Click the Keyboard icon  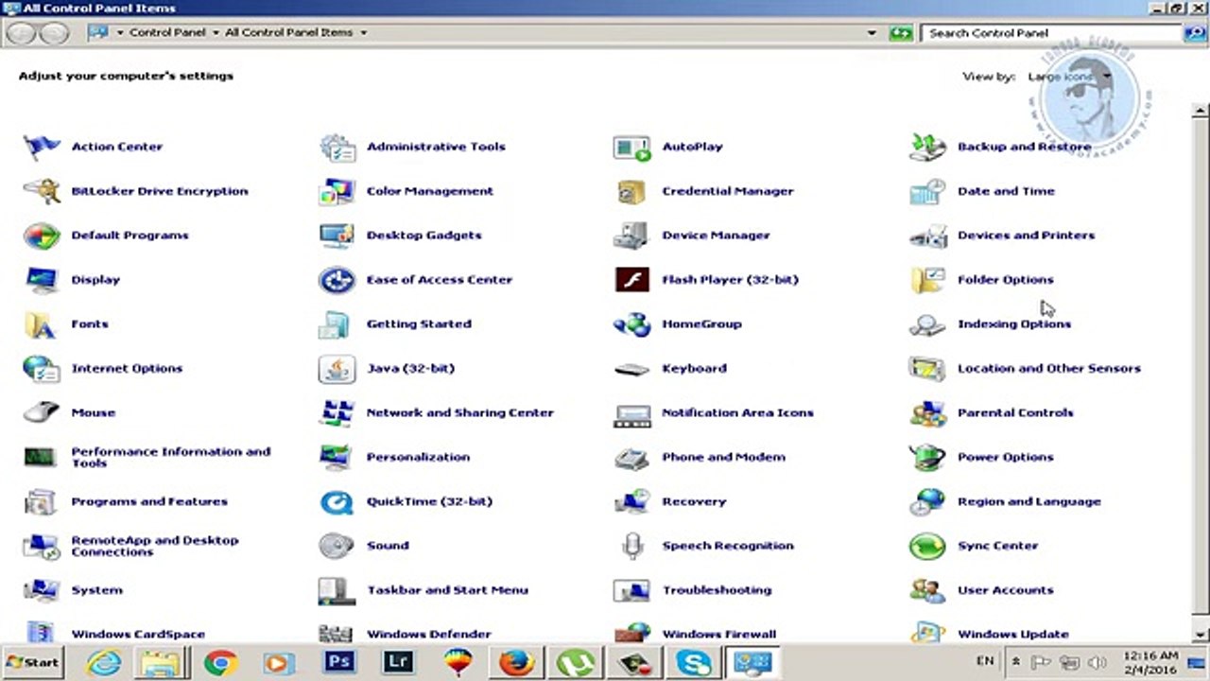pos(631,369)
